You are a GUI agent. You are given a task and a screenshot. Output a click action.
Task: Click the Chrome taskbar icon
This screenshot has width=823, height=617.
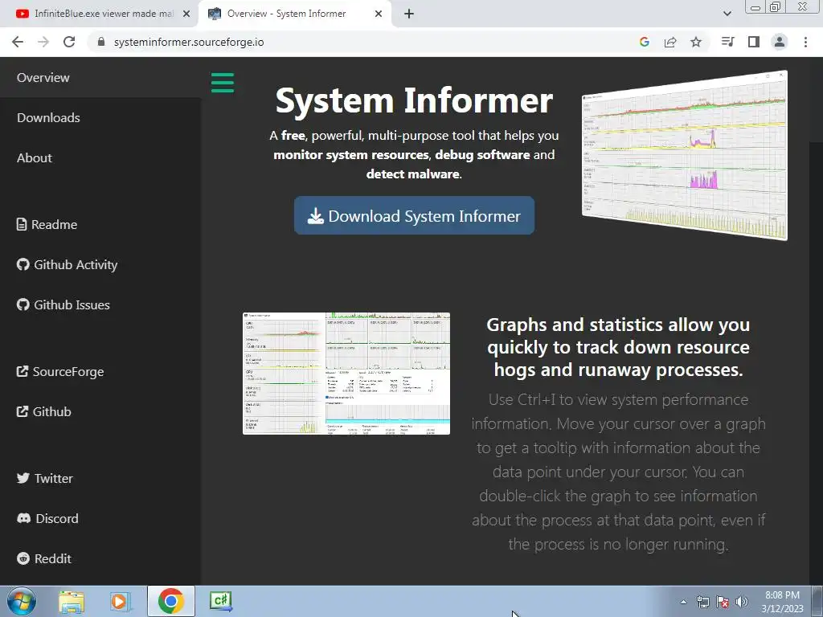pyautogui.click(x=170, y=601)
